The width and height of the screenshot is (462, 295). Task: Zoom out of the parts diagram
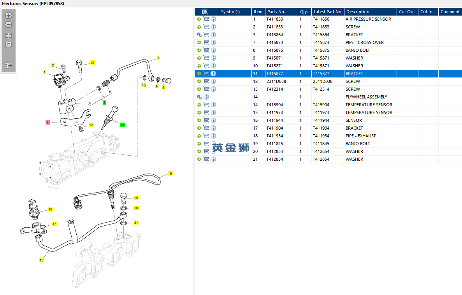[x=9, y=25]
